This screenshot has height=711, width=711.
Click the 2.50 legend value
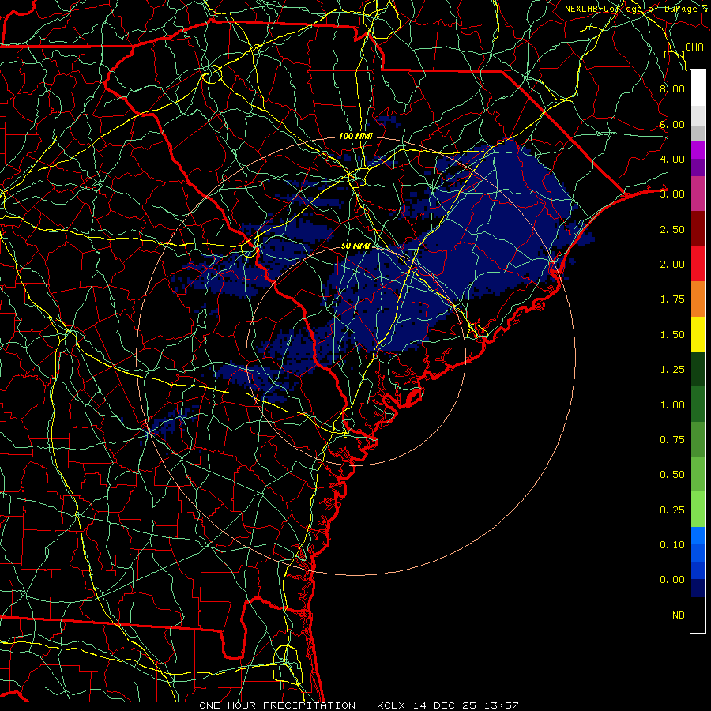click(672, 229)
